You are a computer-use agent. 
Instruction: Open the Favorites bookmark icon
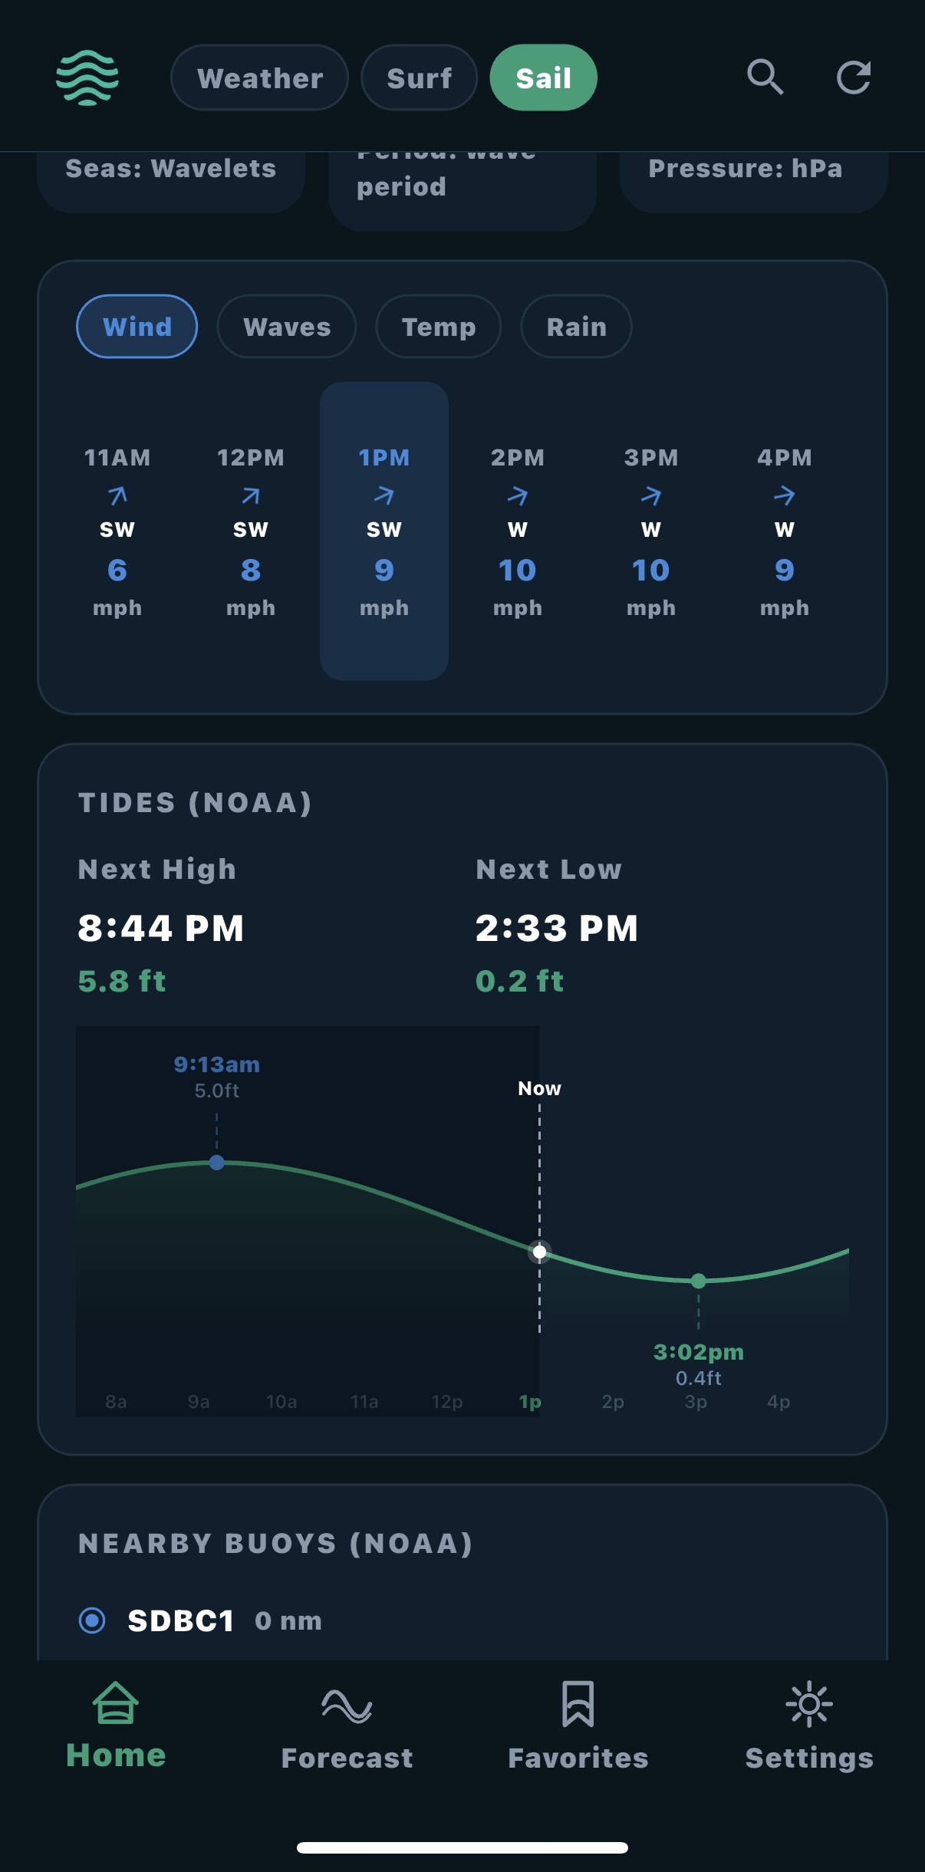point(578,1703)
